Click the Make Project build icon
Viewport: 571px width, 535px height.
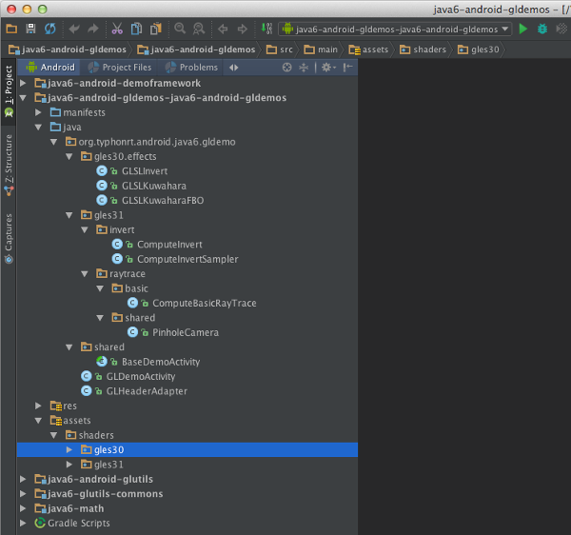pos(266,29)
